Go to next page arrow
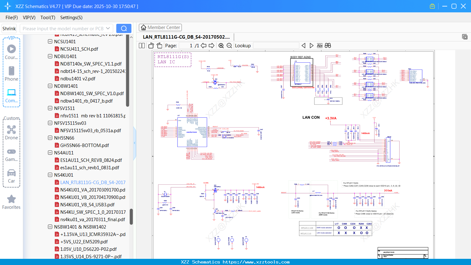 point(212,46)
